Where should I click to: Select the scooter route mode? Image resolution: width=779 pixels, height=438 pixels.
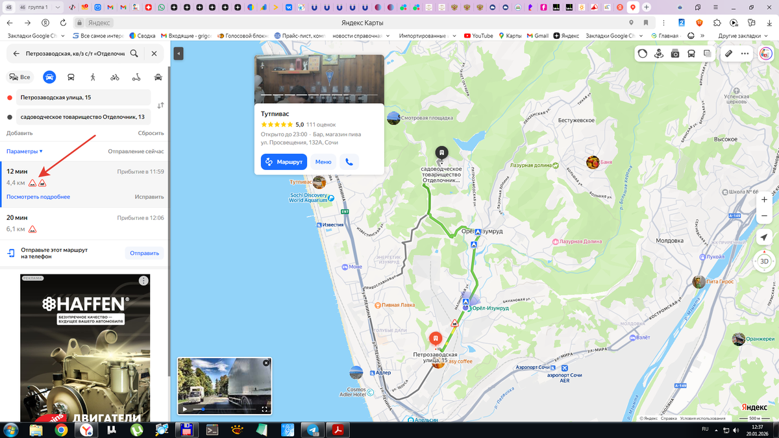(136, 77)
